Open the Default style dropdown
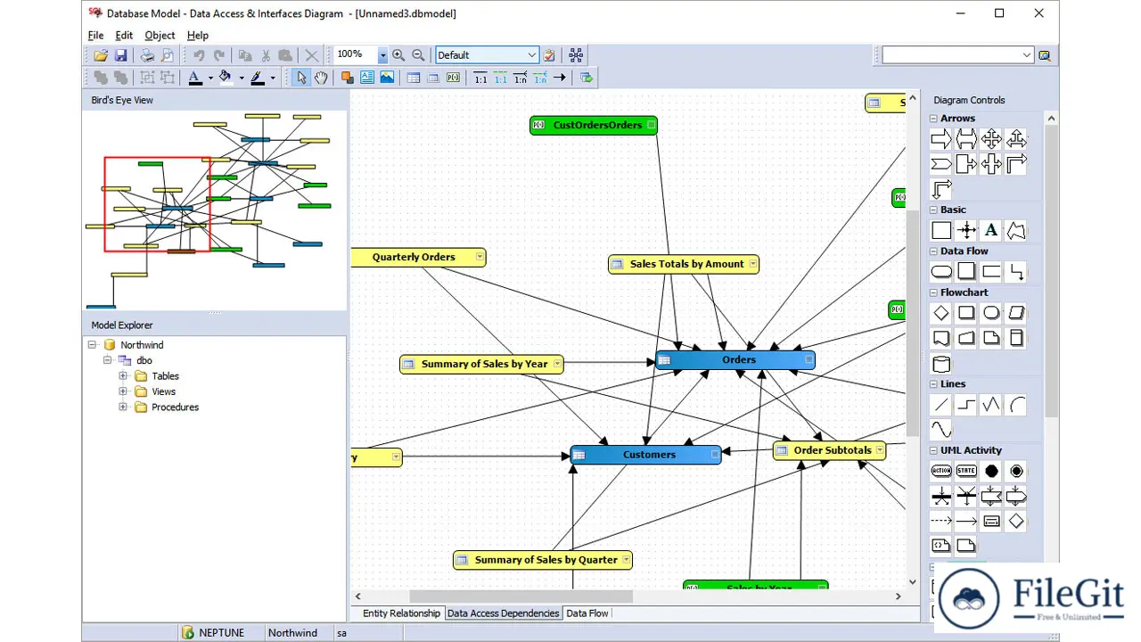 click(532, 55)
